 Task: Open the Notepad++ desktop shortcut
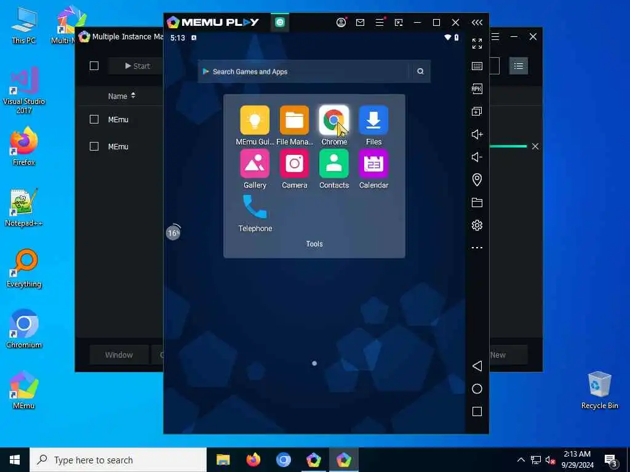pyautogui.click(x=24, y=208)
